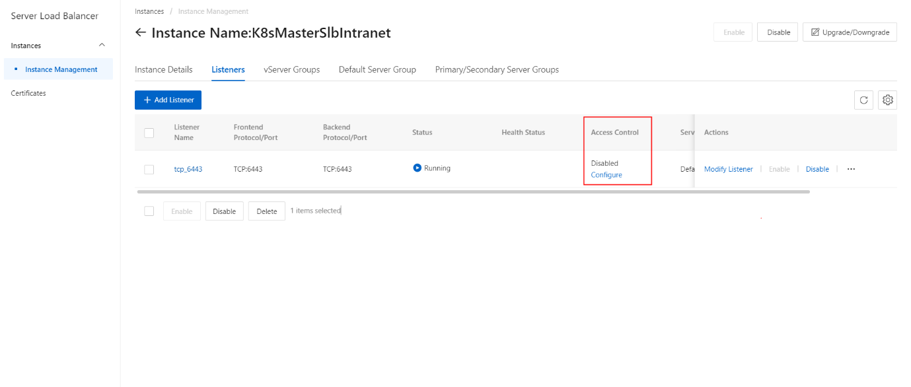Open Certificates in the sidebar
Viewport: 911px width, 387px height.
28,93
